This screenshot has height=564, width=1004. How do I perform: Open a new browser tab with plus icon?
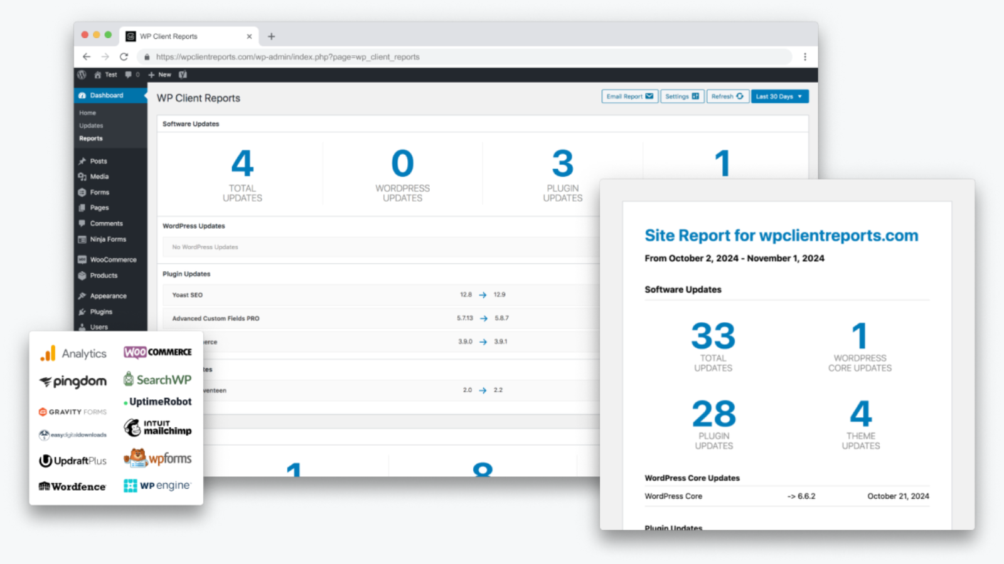tap(271, 36)
